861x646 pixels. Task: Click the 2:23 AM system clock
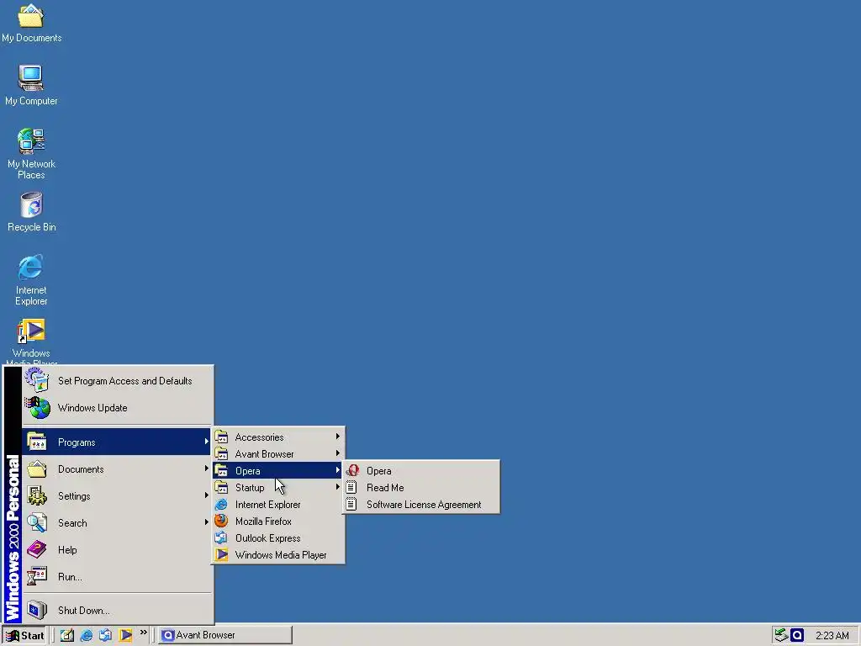coord(832,636)
